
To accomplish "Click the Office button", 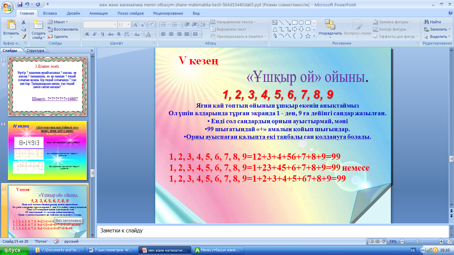I will 7,7.
